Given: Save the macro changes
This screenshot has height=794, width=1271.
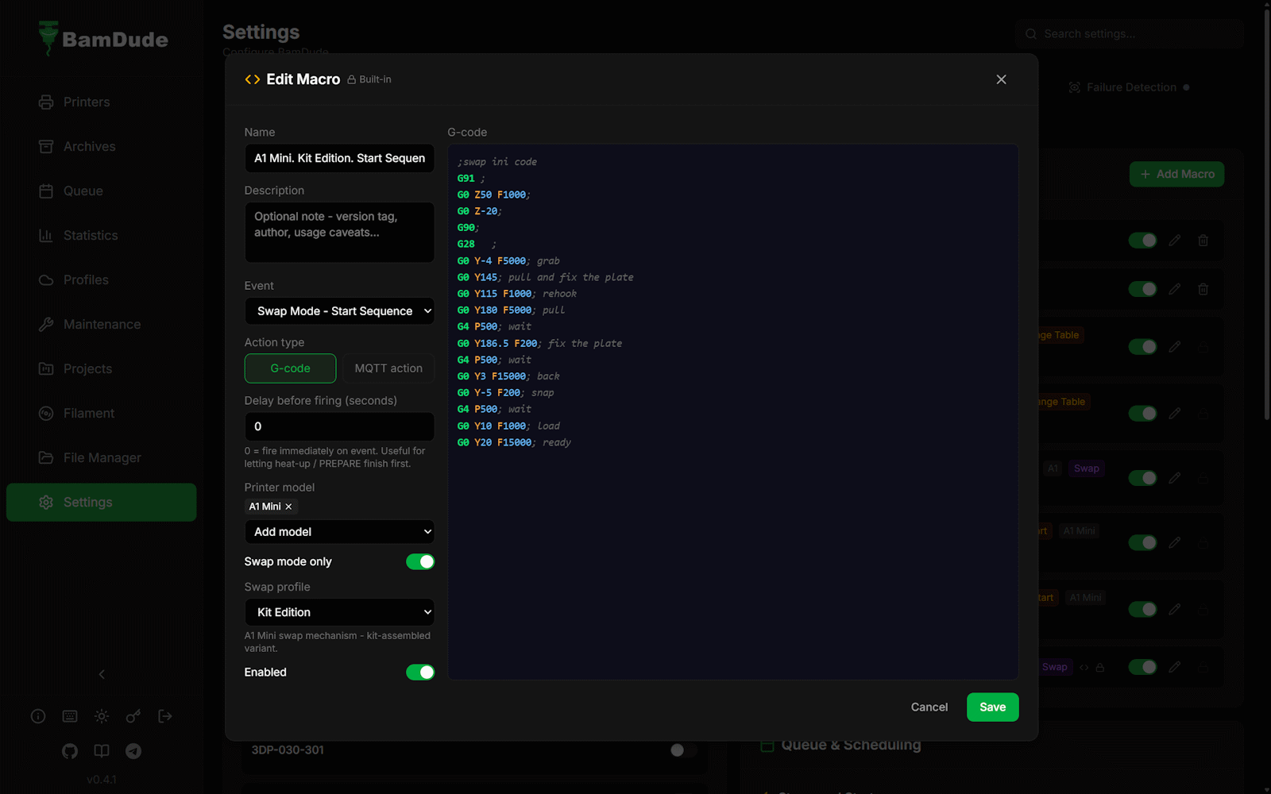Looking at the screenshot, I should pos(992,707).
